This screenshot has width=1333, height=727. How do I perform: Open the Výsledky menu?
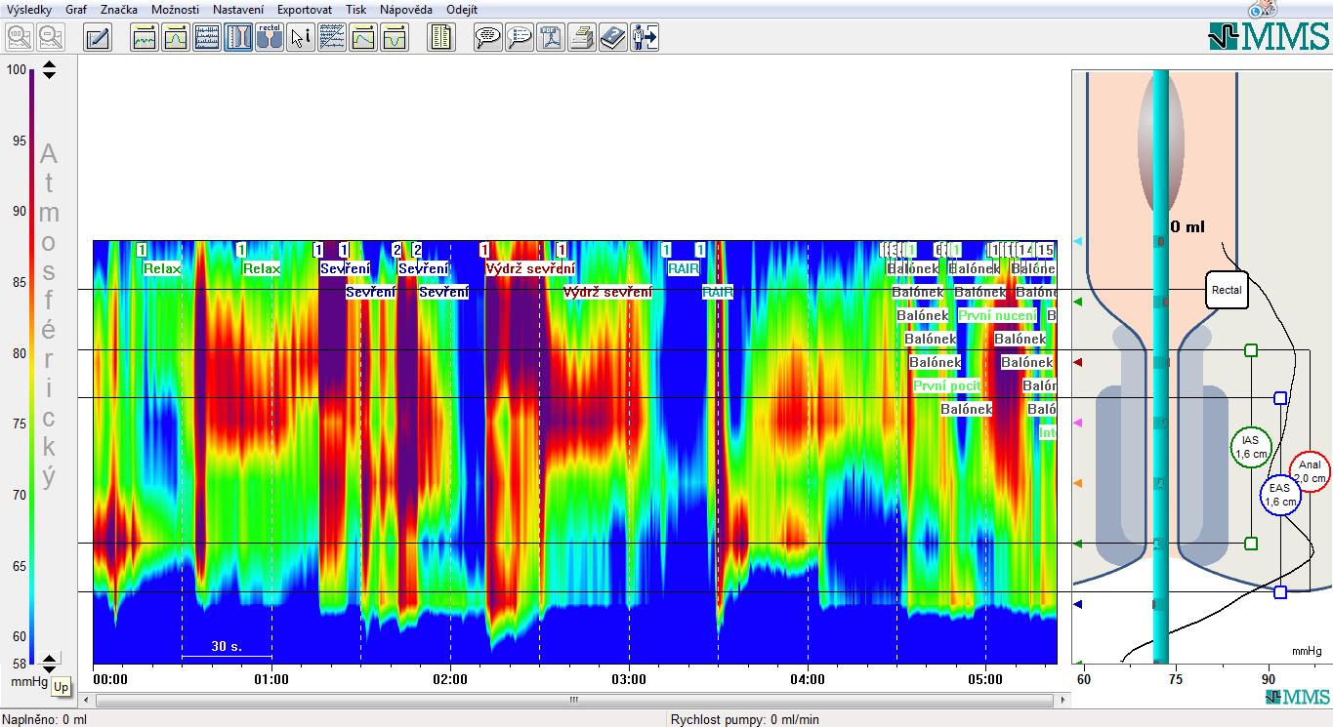(x=29, y=9)
